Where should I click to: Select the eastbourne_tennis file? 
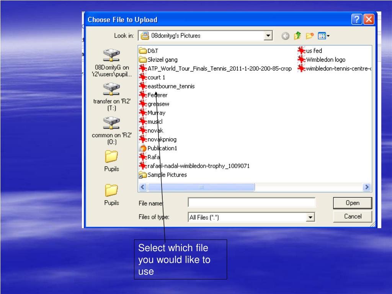coord(167,86)
